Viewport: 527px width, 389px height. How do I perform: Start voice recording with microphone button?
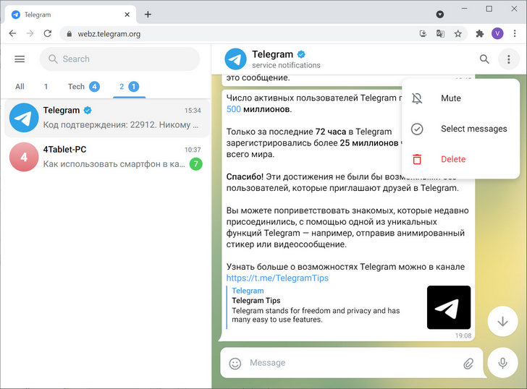[502, 363]
